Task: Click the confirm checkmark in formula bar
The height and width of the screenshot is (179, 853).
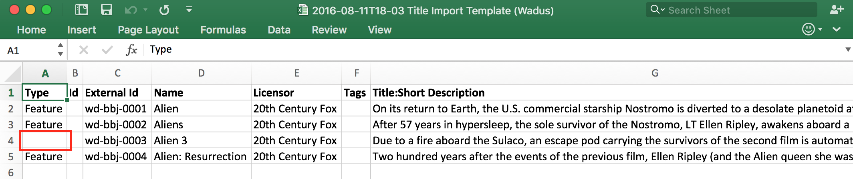Action: pyautogui.click(x=107, y=50)
